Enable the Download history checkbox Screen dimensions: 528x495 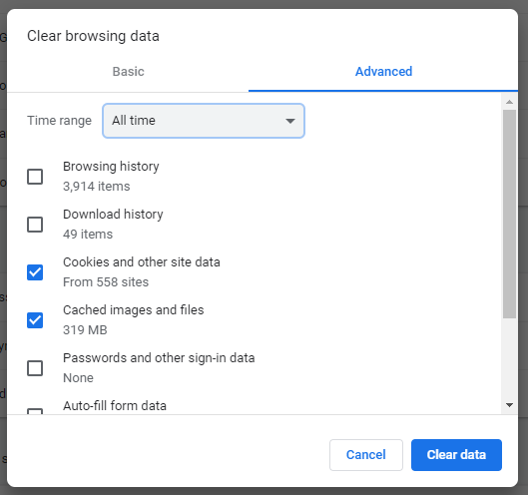coord(35,225)
